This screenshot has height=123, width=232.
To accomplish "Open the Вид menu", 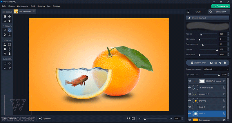I will tap(49, 6).
